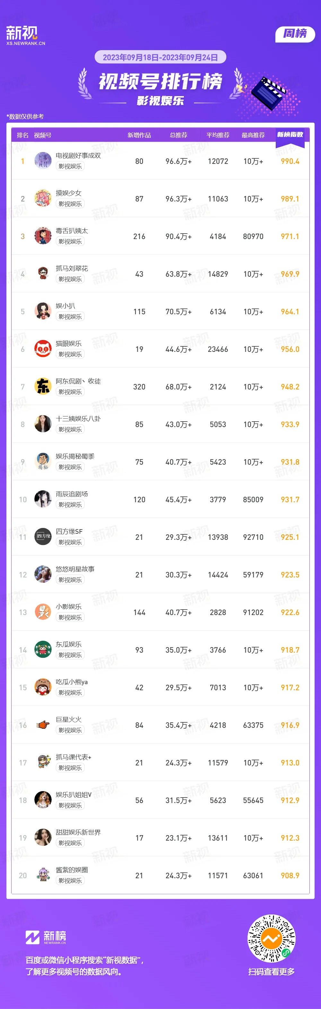Click the 新增作品 column header
The image size is (321, 1009).
pos(139,135)
